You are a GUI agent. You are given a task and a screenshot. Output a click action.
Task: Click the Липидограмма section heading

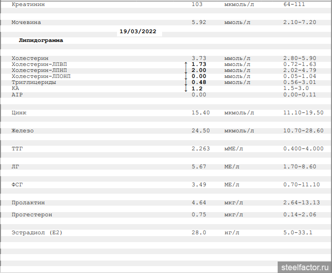(41, 41)
